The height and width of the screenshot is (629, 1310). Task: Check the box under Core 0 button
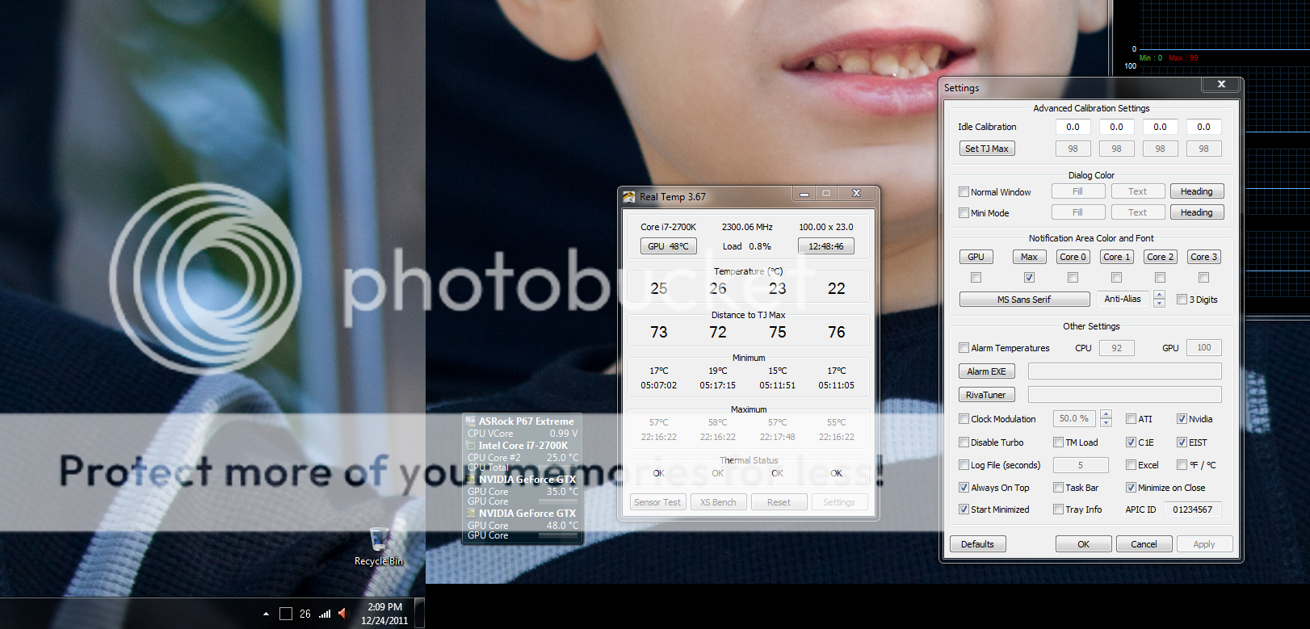tap(1073, 278)
